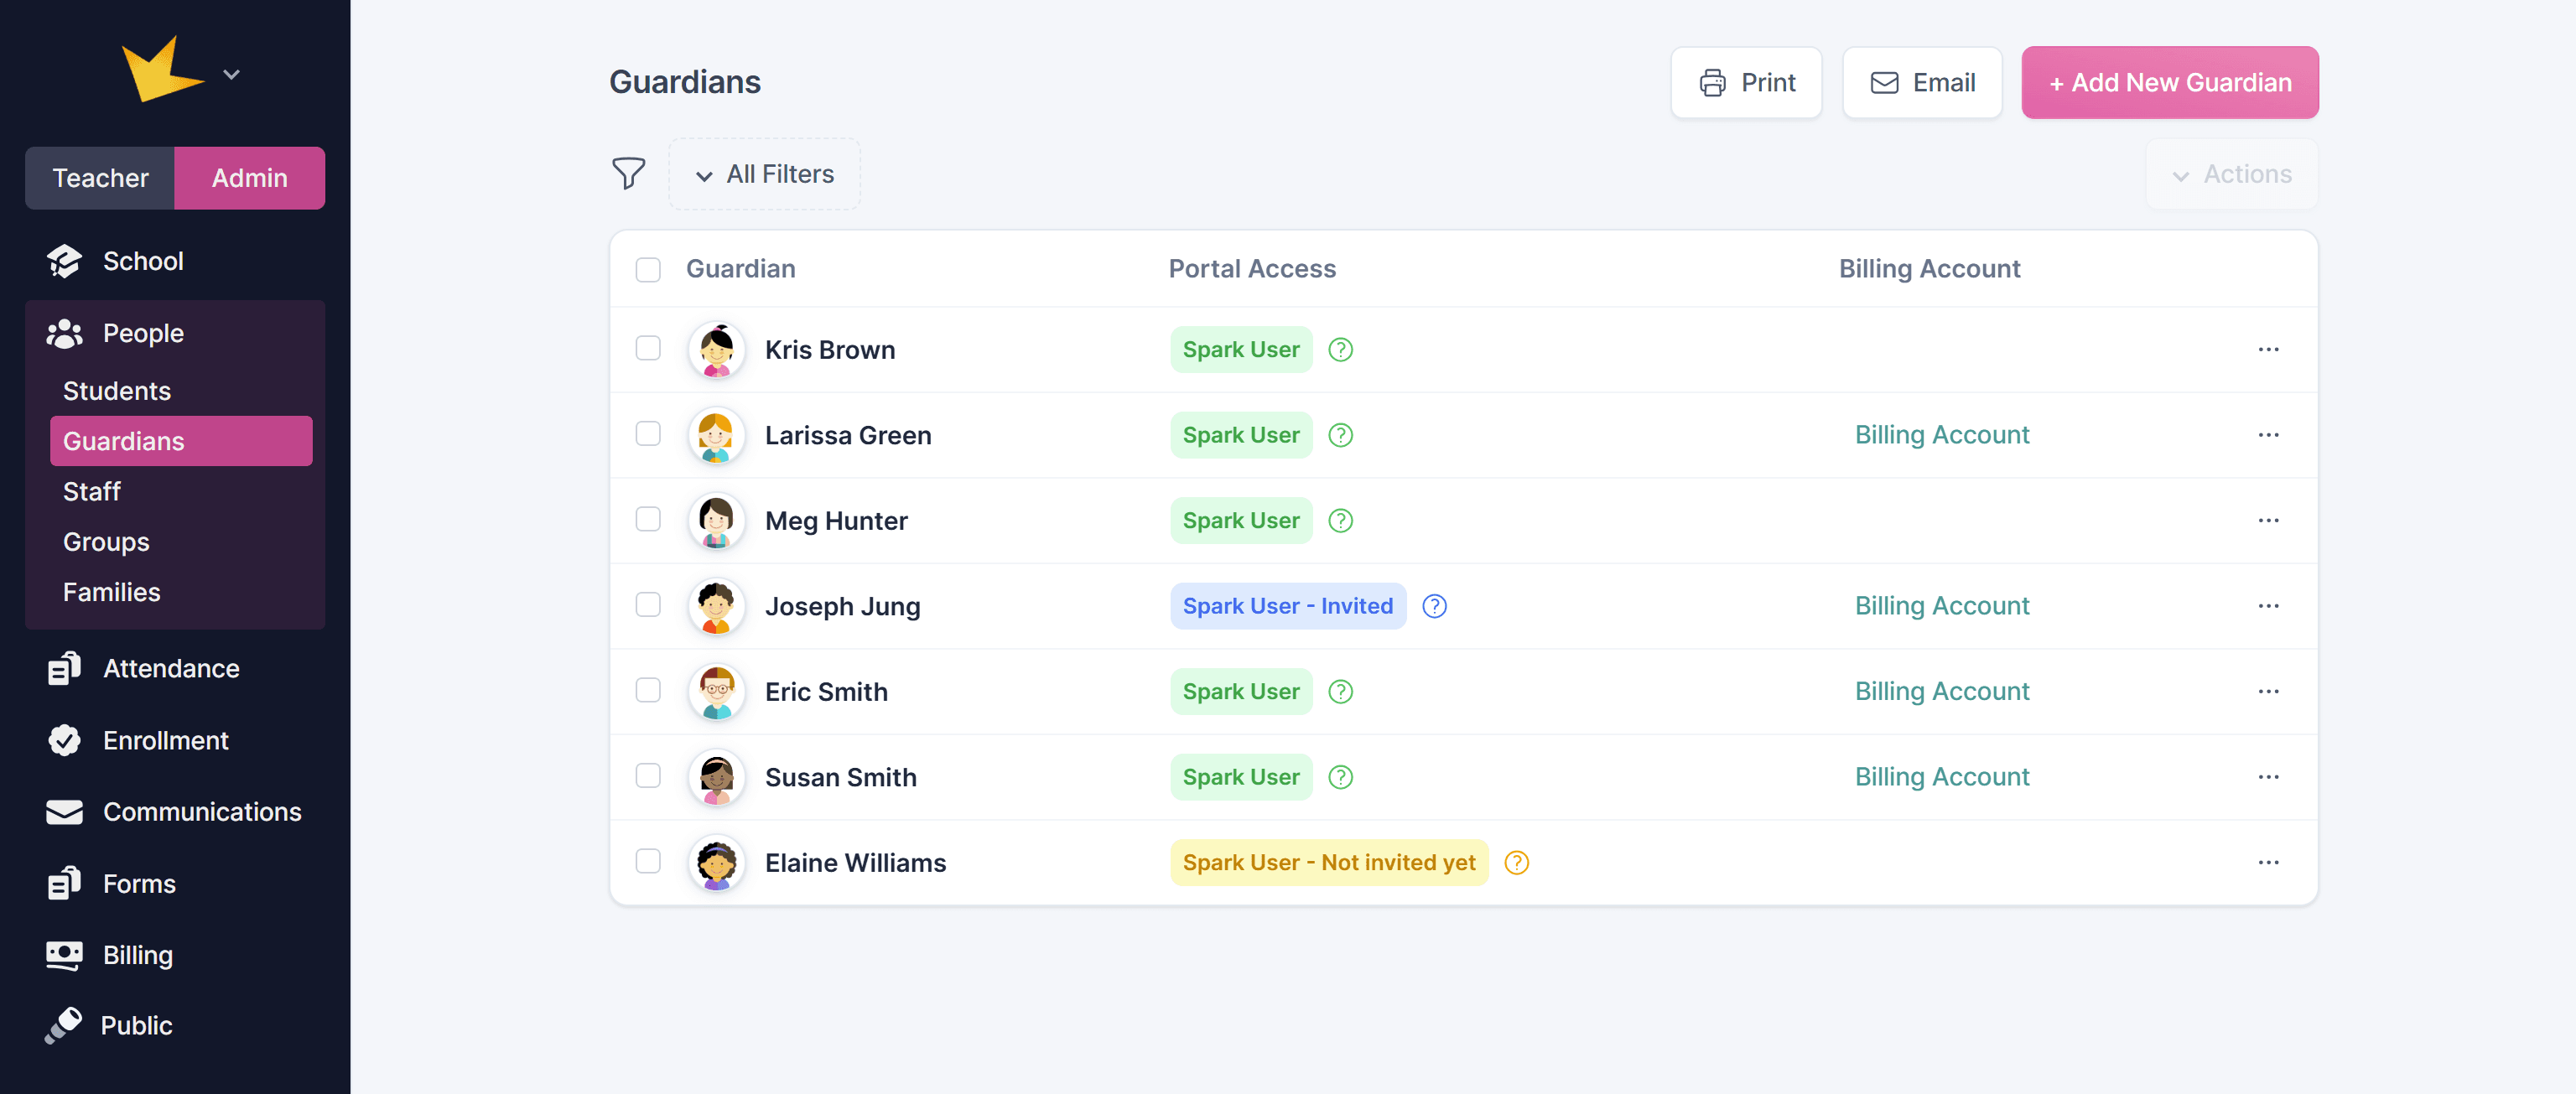Open three-dot menu for Larissa Green
This screenshot has height=1094, width=2576.
coord(2268,435)
